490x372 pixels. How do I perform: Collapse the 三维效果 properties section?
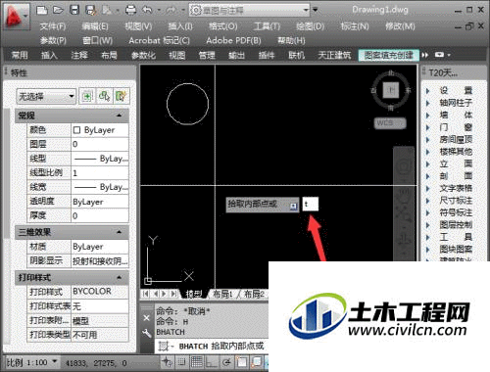(120, 232)
